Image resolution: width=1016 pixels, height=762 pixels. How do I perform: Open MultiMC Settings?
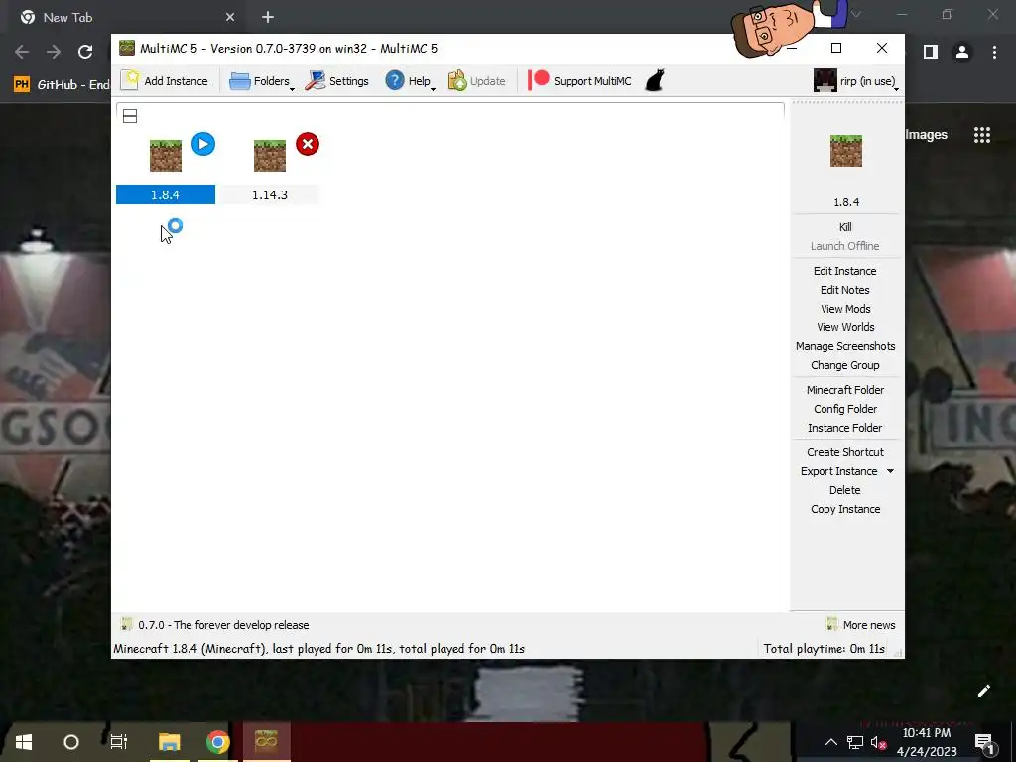pyautogui.click(x=337, y=81)
